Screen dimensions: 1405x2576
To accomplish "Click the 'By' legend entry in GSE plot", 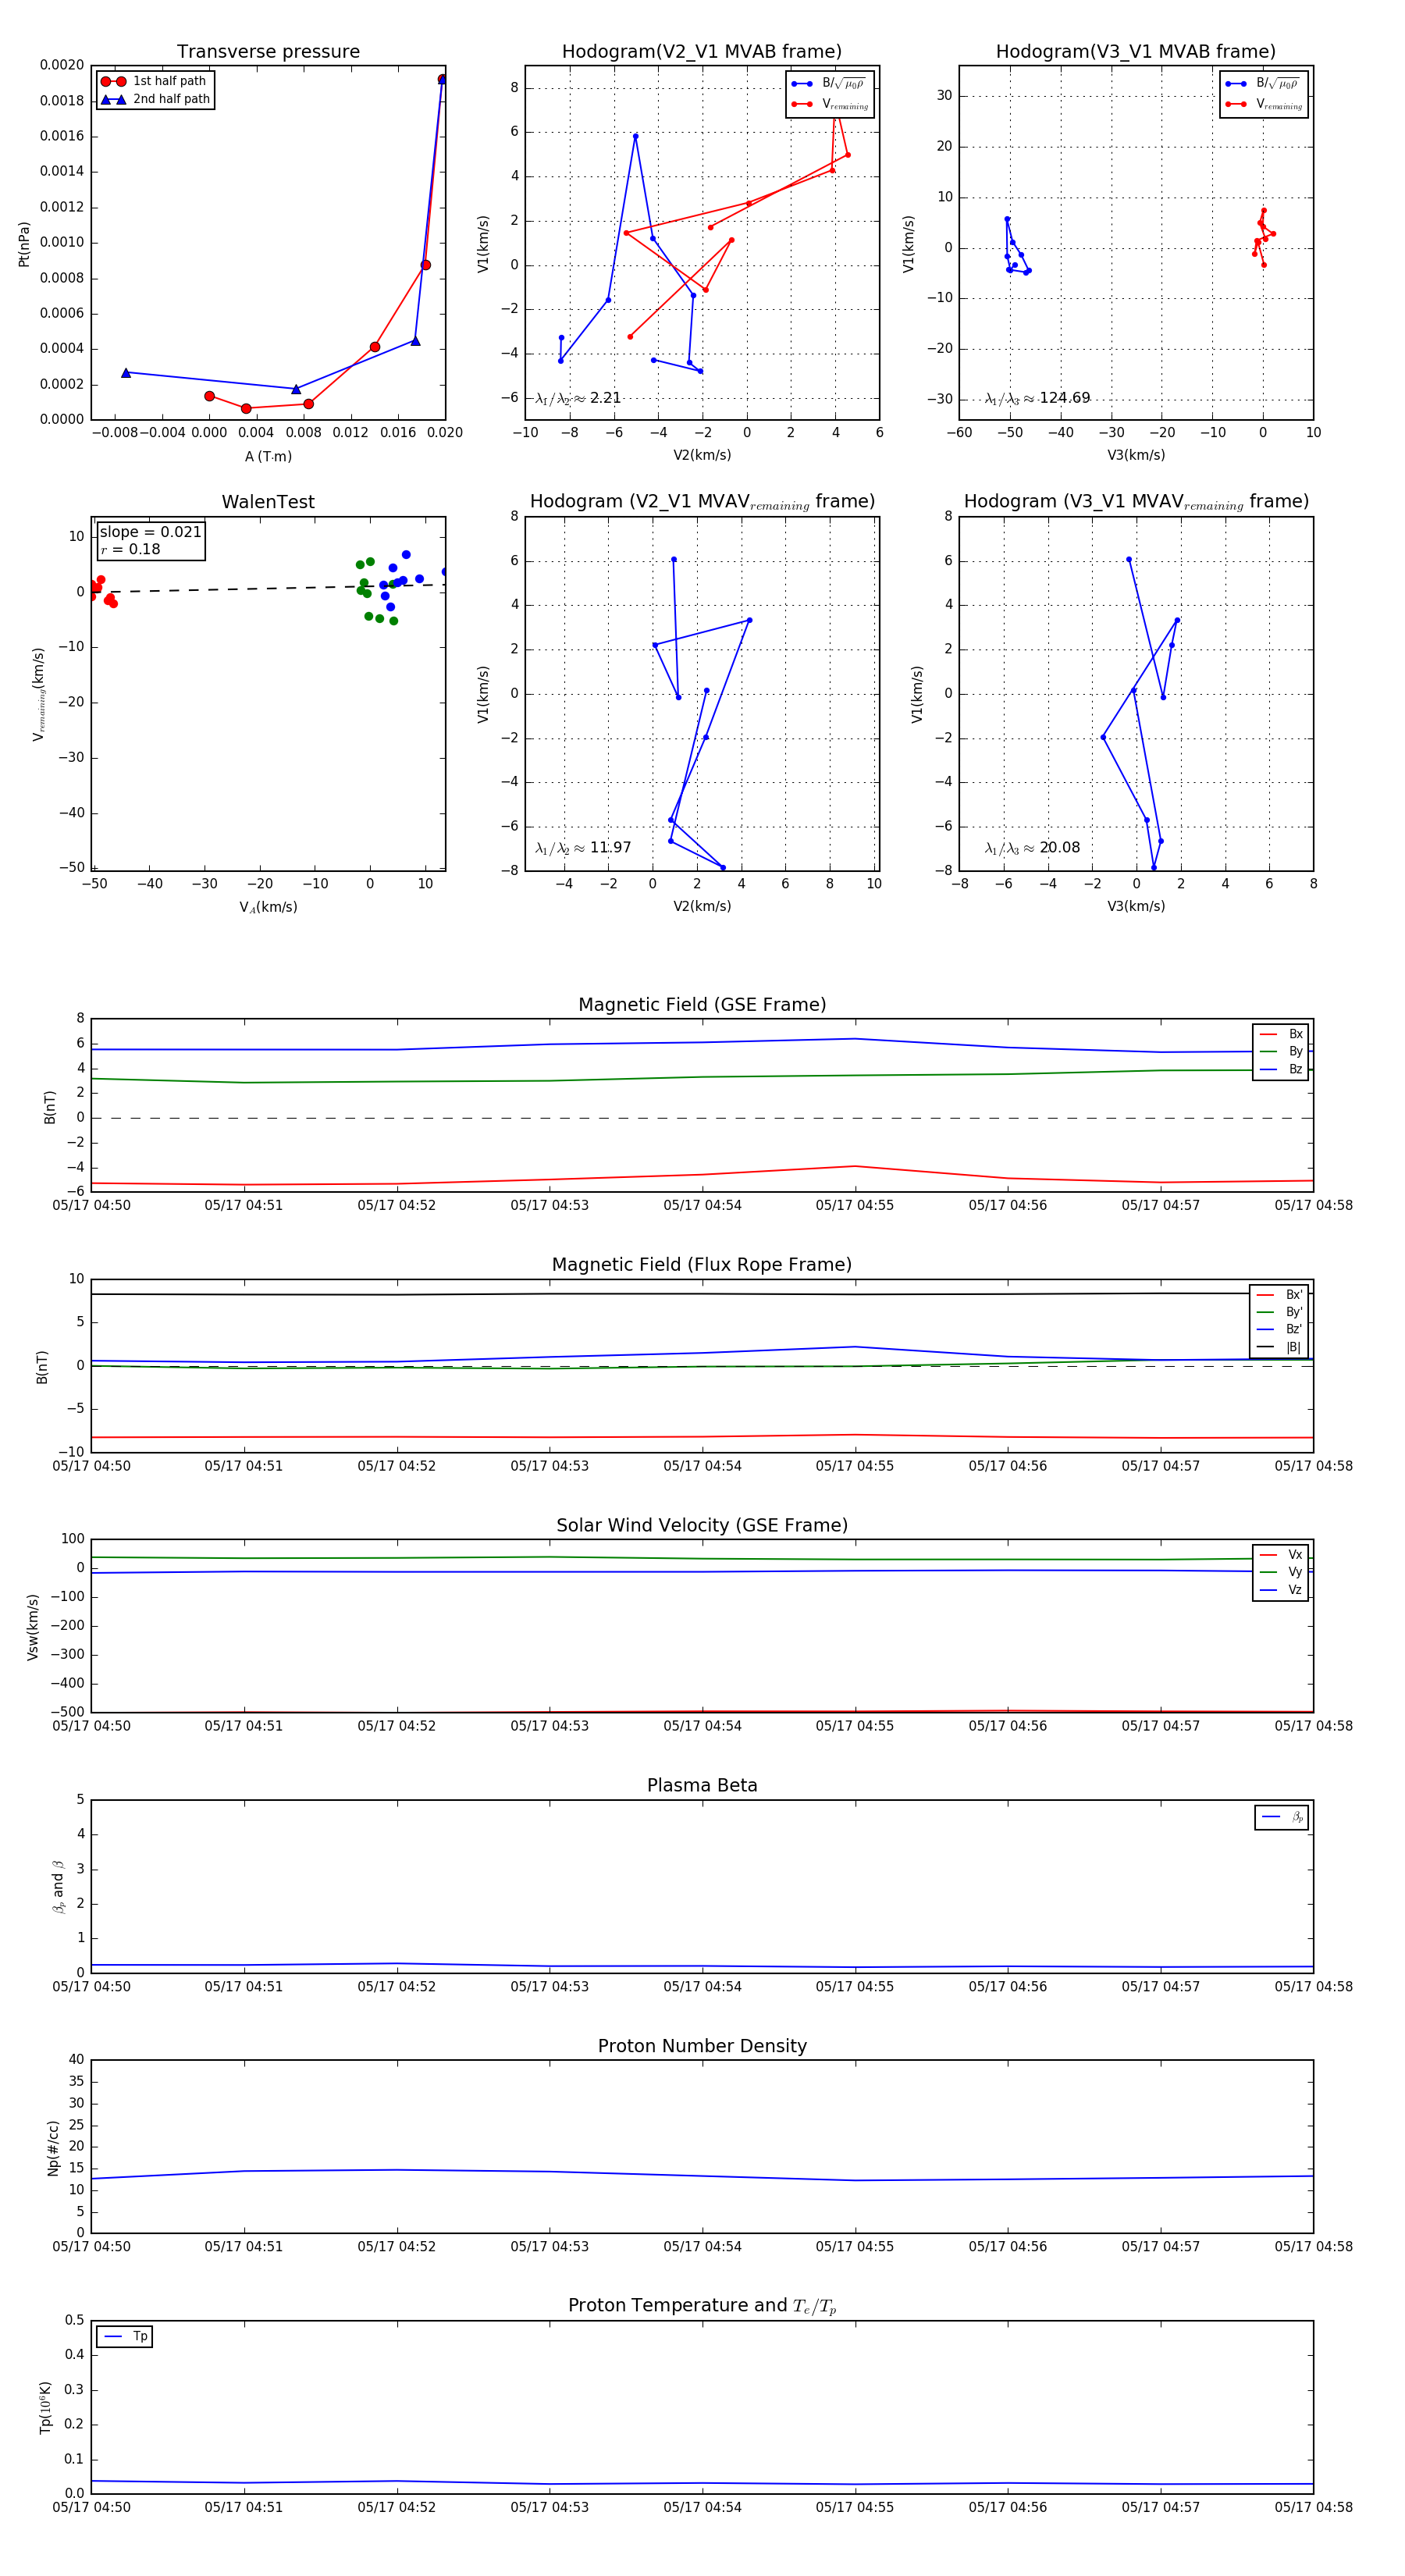I will (x=1281, y=1051).
